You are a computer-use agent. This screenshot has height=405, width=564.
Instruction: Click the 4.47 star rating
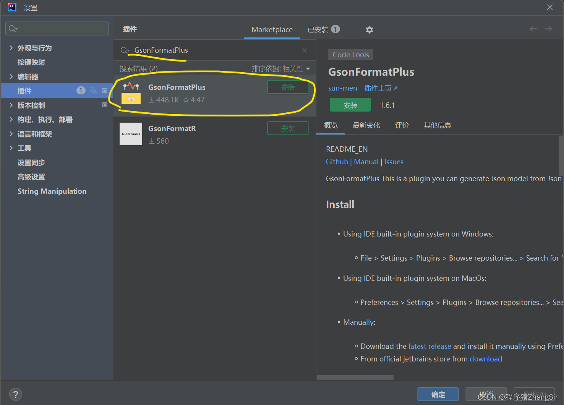coord(194,100)
